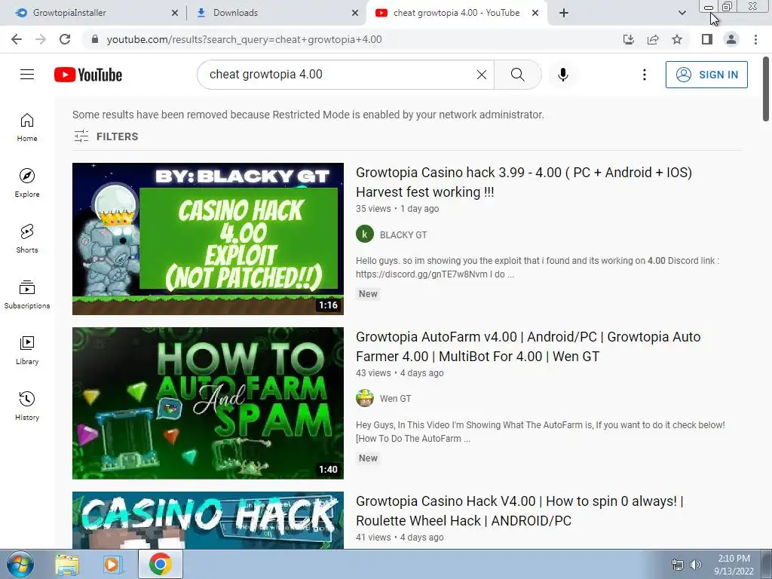Start voice search with the microphone icon

point(563,75)
